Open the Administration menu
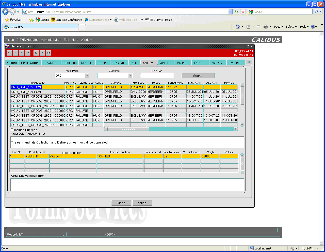This screenshot has width=325, height=252. pos(51,40)
